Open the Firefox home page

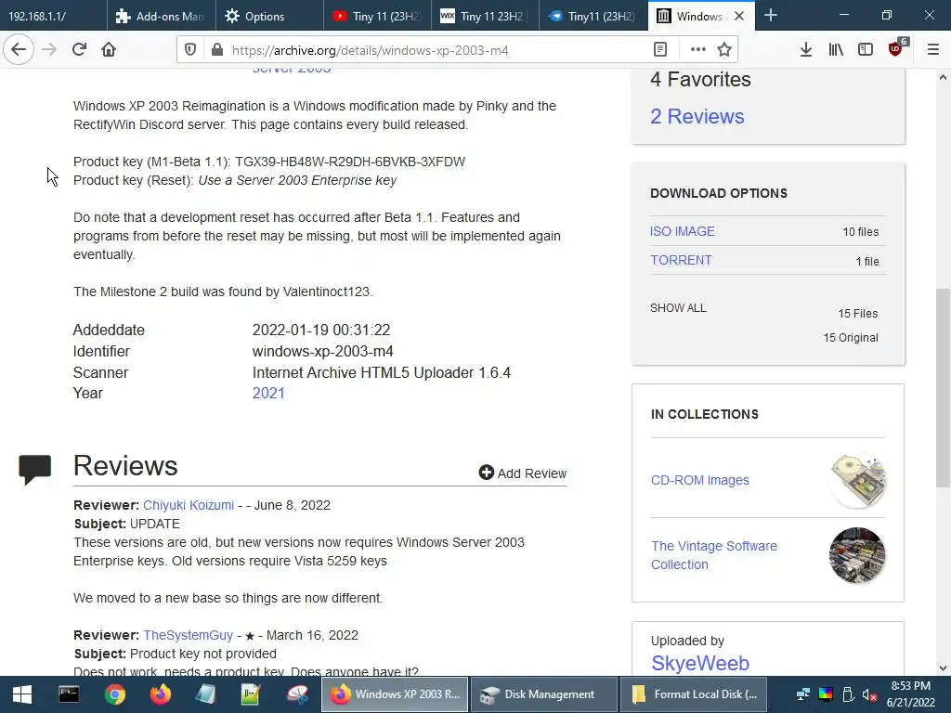109,50
